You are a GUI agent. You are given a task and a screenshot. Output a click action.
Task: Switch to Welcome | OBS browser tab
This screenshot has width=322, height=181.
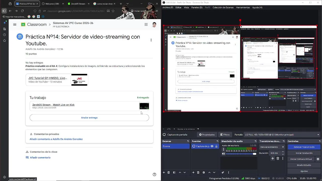coord(52,4)
